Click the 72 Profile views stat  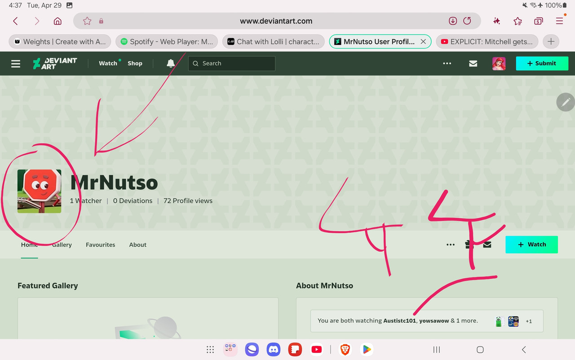point(188,201)
